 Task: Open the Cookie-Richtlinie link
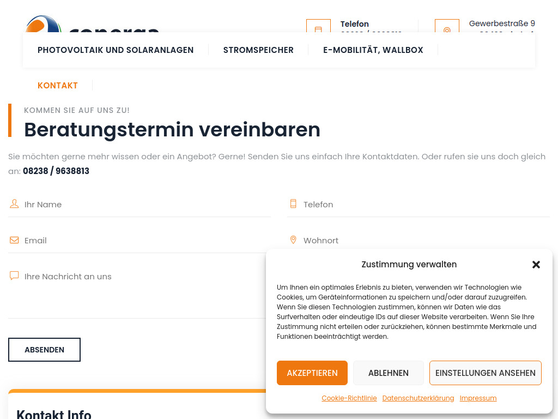click(349, 398)
